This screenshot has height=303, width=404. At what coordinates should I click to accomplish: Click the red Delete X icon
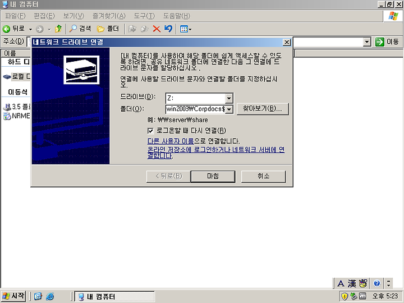pyautogui.click(x=157, y=29)
